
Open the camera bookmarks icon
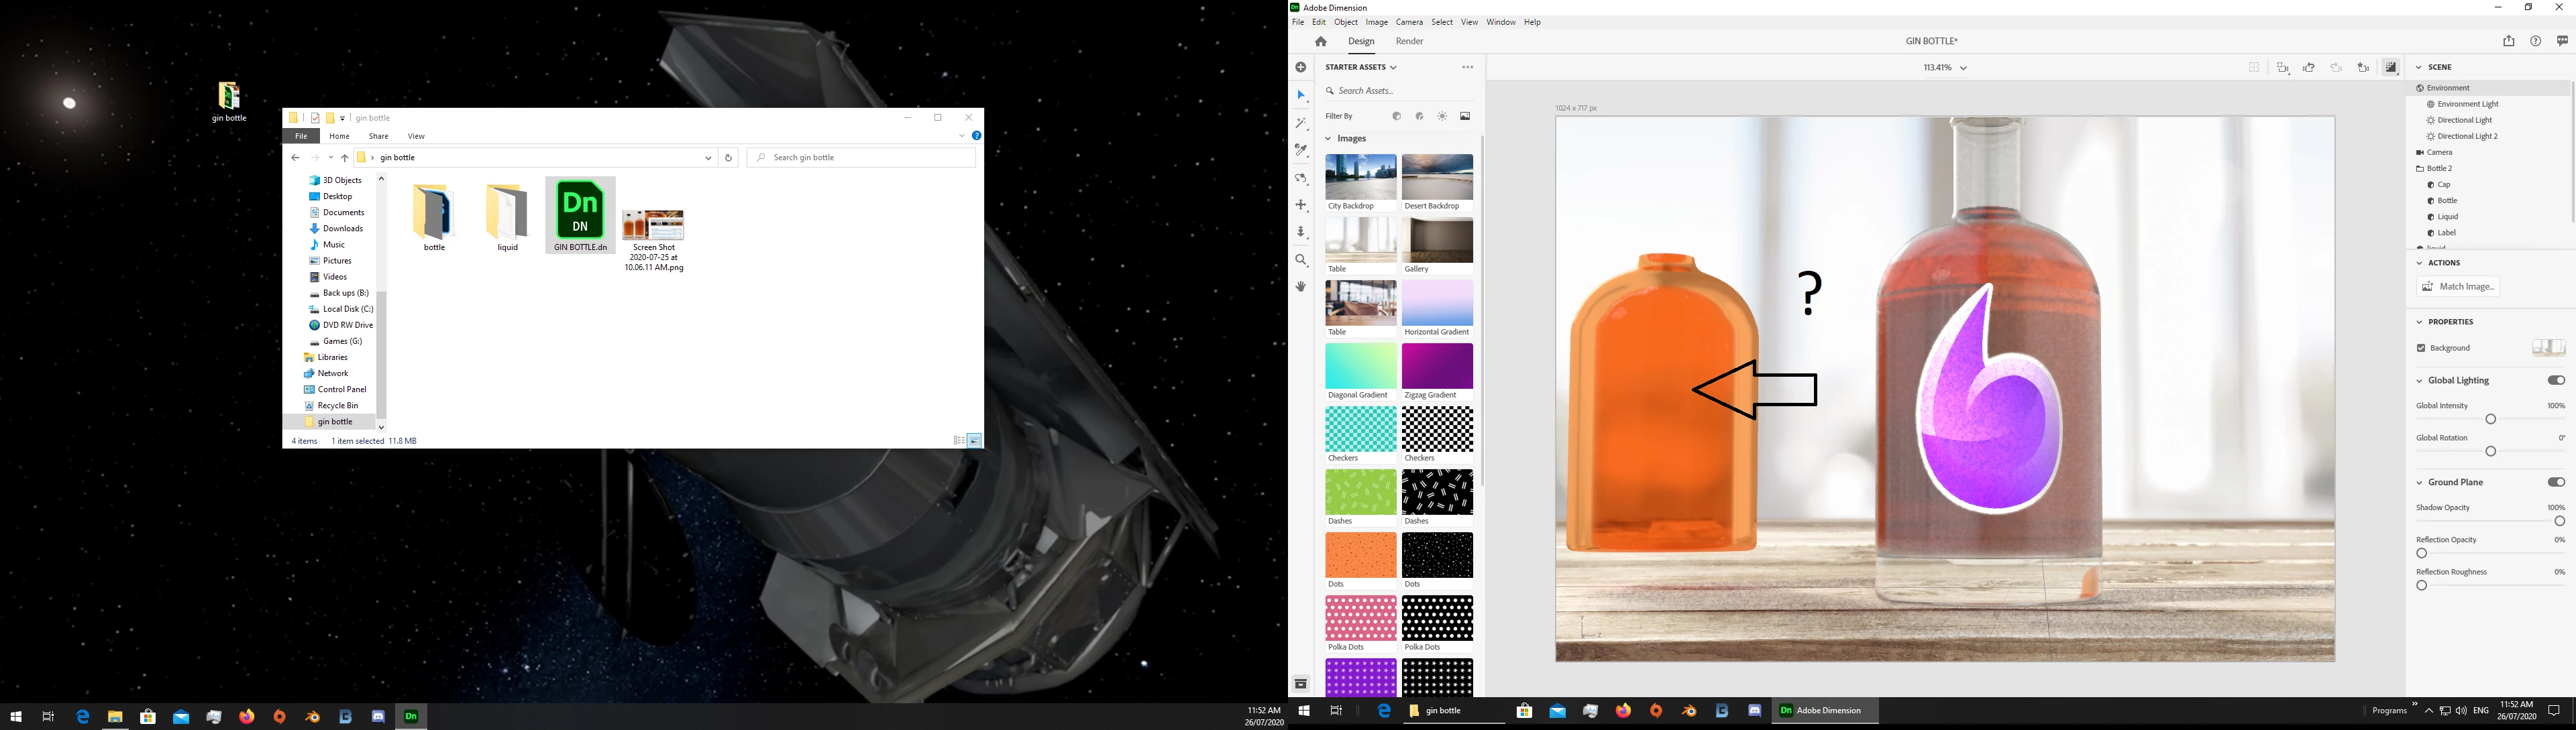point(2363,68)
